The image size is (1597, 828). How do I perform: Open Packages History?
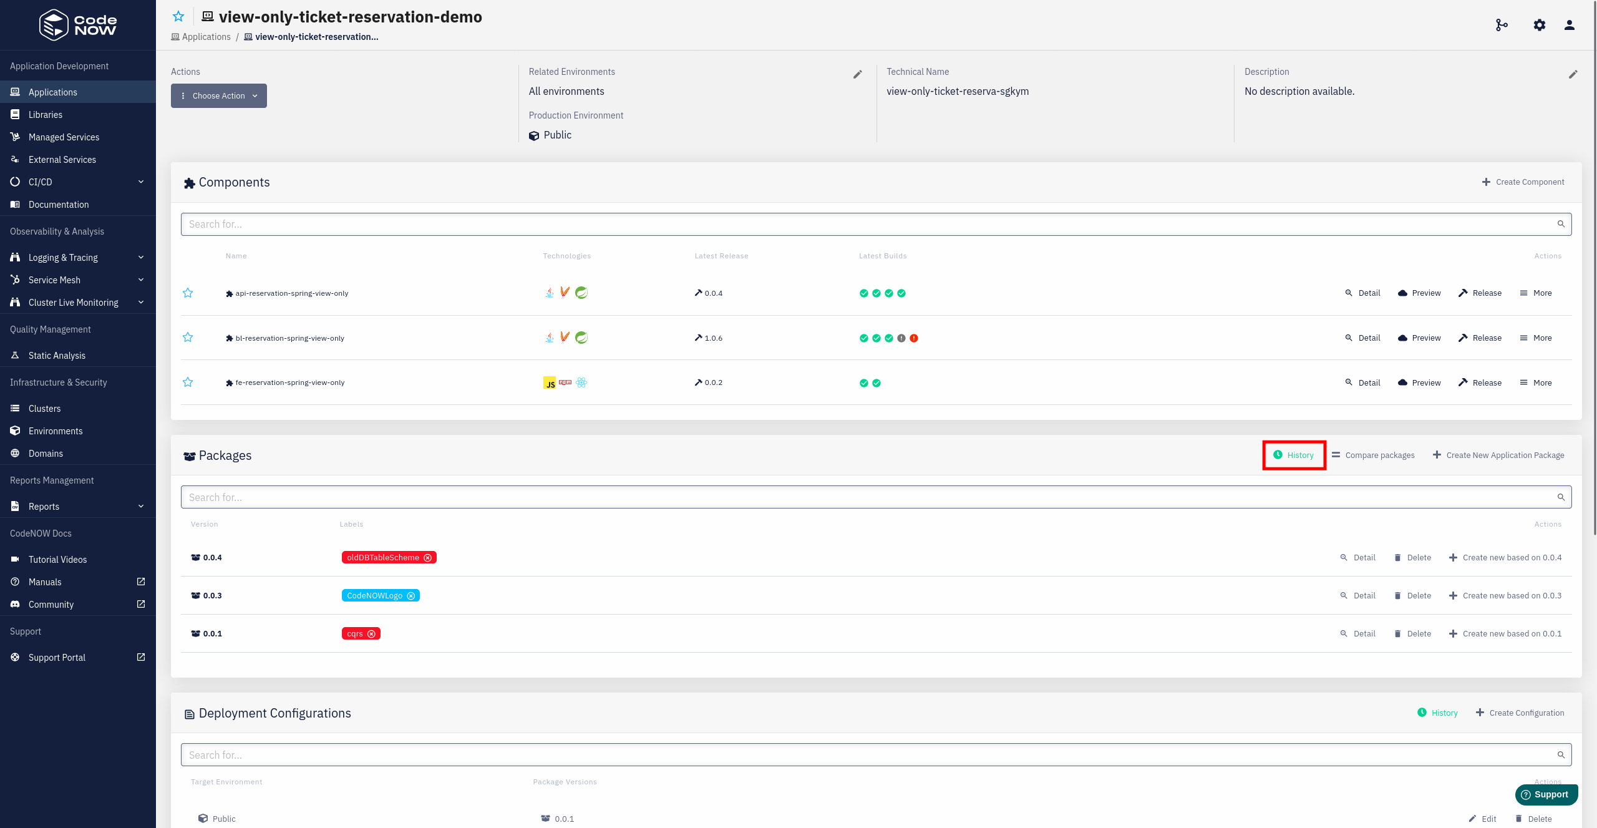tap(1294, 455)
